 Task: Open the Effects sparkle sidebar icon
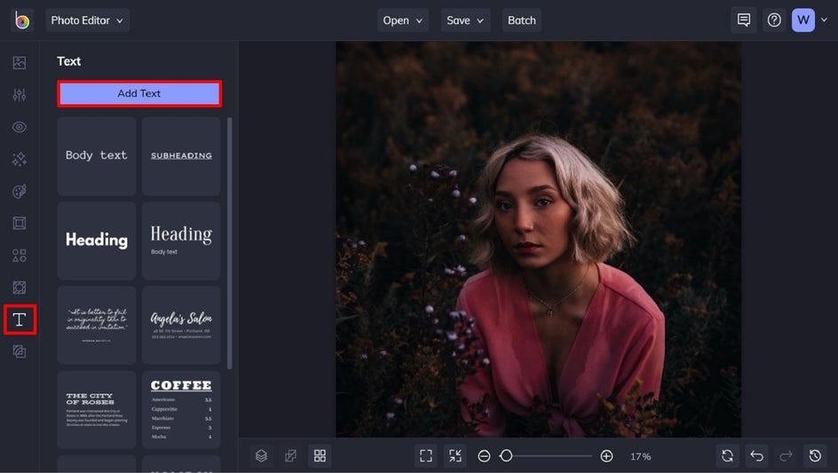[x=20, y=159]
